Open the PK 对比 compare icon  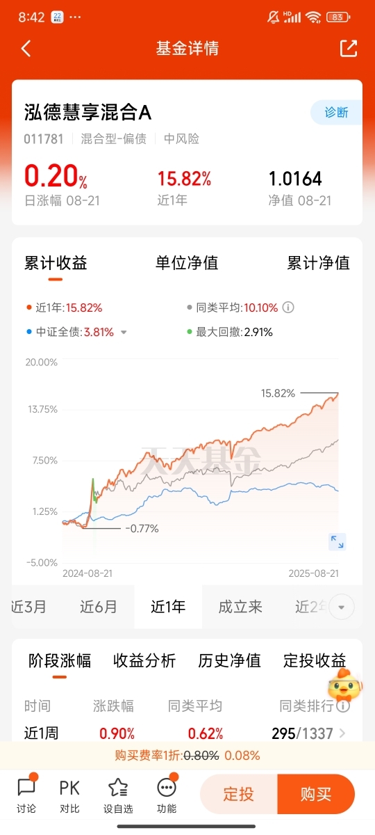pos(69,794)
